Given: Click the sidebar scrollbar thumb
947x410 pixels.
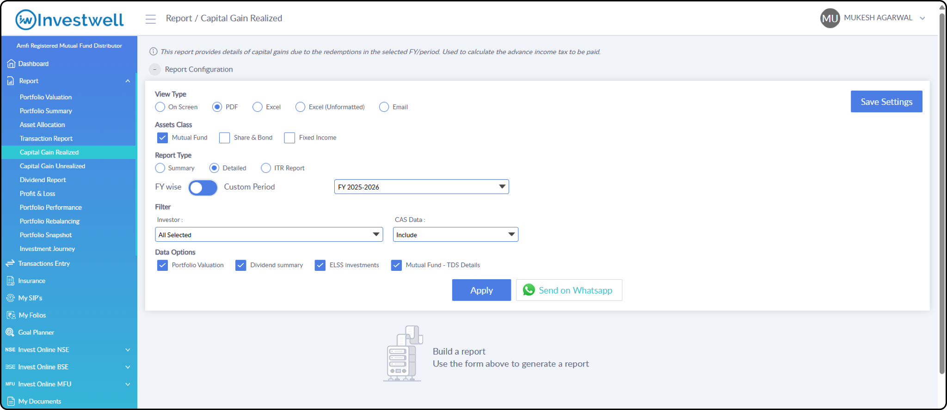Looking at the screenshot, I should tap(136, 164).
